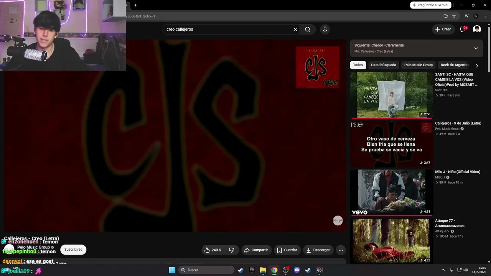Open the MILO J channel name
The height and width of the screenshot is (276, 491).
tap(440, 177)
